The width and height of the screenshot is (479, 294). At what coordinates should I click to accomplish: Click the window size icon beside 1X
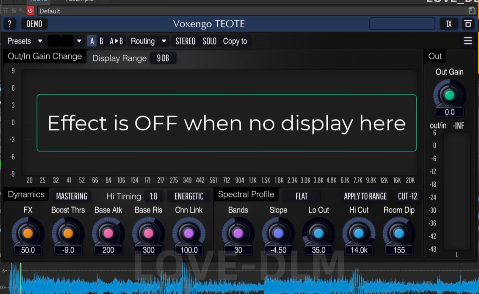point(468,24)
